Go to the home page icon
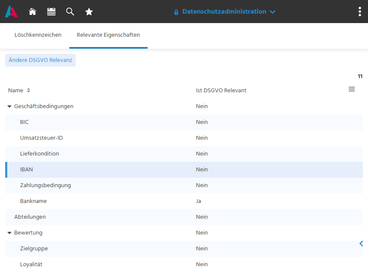 33,12
